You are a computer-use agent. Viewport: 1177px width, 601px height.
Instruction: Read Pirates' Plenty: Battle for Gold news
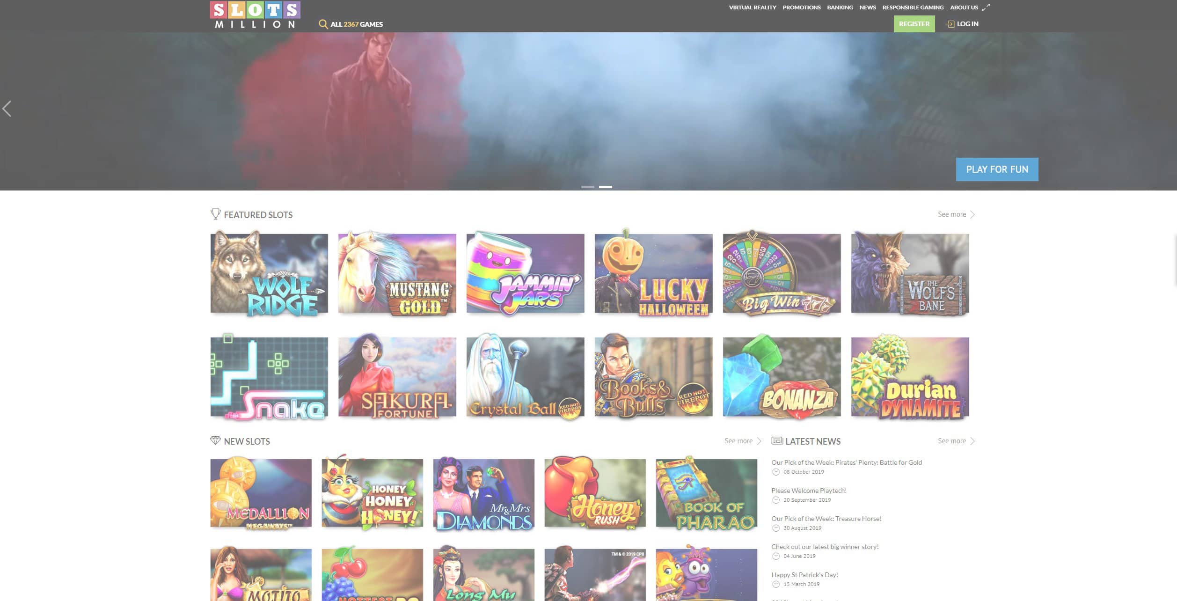(x=847, y=462)
